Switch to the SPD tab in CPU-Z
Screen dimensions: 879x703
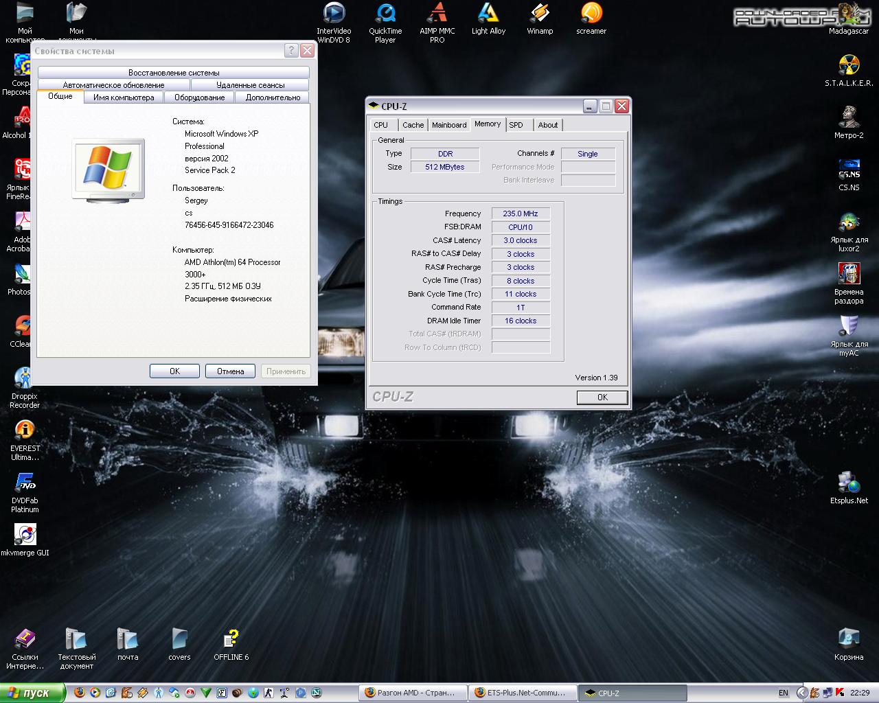pyautogui.click(x=516, y=125)
